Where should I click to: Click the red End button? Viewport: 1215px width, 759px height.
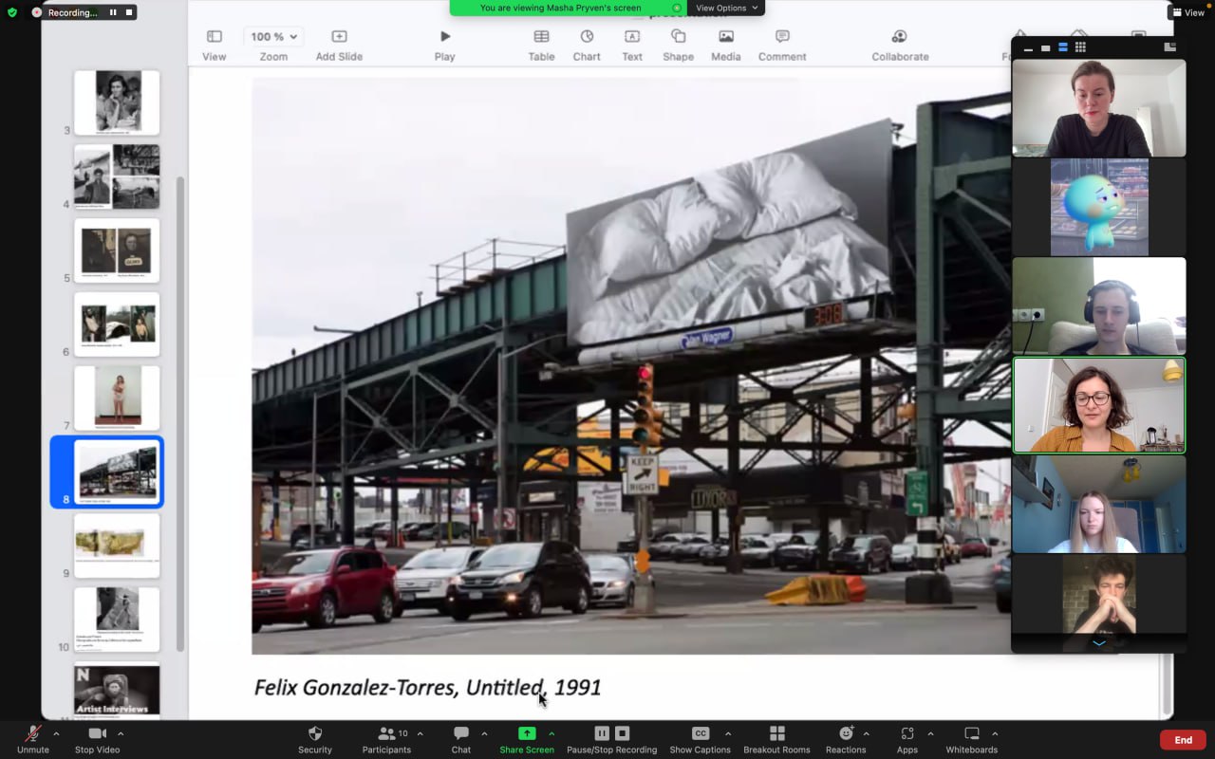point(1183,740)
